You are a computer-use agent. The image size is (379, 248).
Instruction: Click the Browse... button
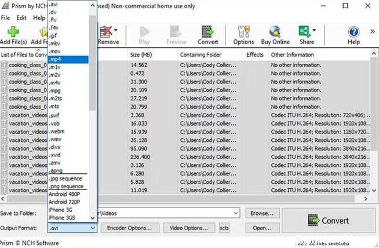[262, 213]
